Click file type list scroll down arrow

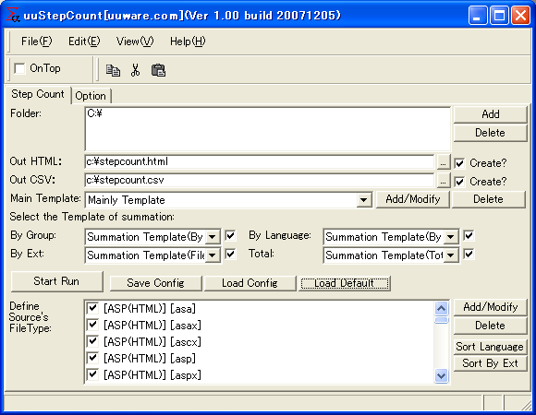[x=442, y=375]
